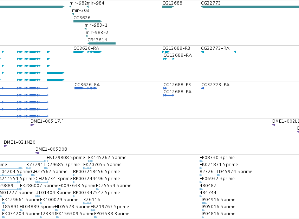Select EST IP05016.5prime

(219, 207)
